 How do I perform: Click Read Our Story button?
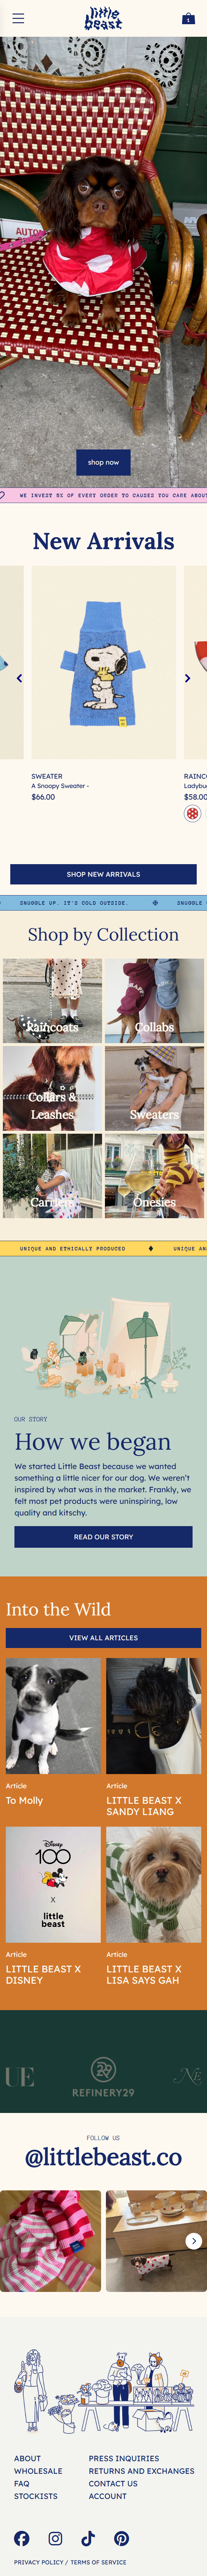pyautogui.click(x=103, y=1536)
